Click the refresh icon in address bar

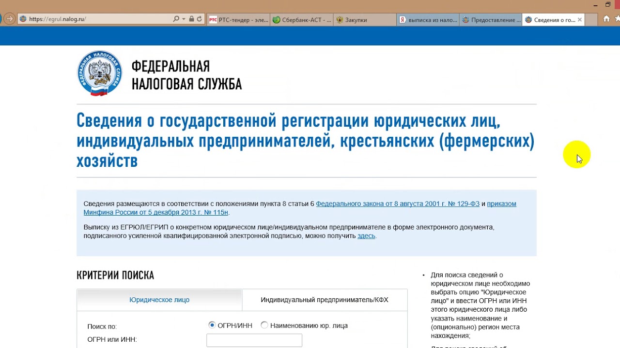(200, 19)
